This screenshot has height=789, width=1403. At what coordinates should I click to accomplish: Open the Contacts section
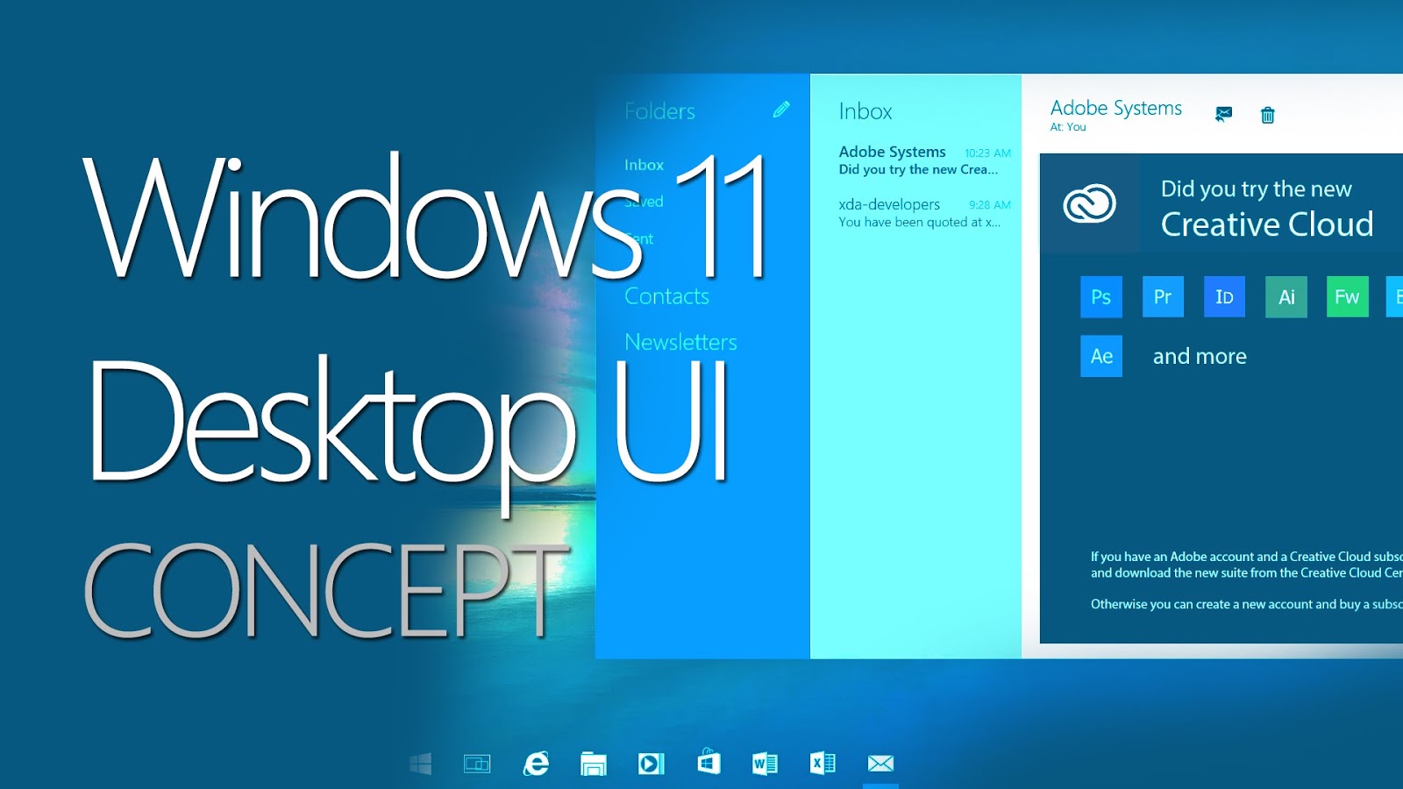pyautogui.click(x=666, y=296)
